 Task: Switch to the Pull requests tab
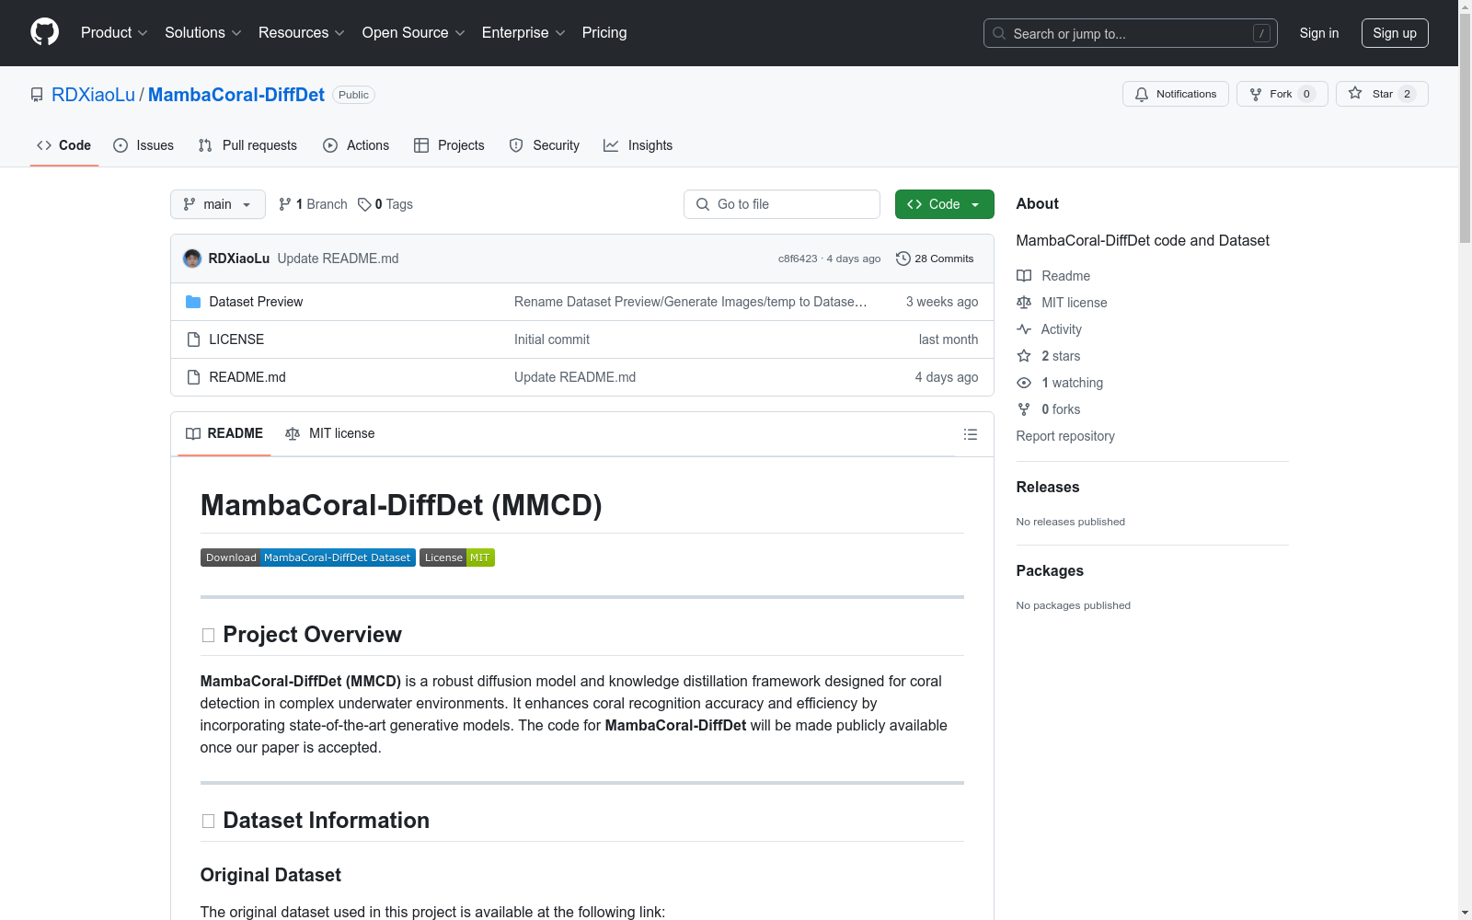(x=247, y=145)
